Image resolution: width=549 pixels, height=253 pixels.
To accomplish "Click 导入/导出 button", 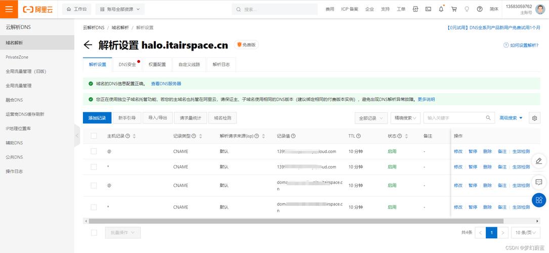I will point(158,118).
